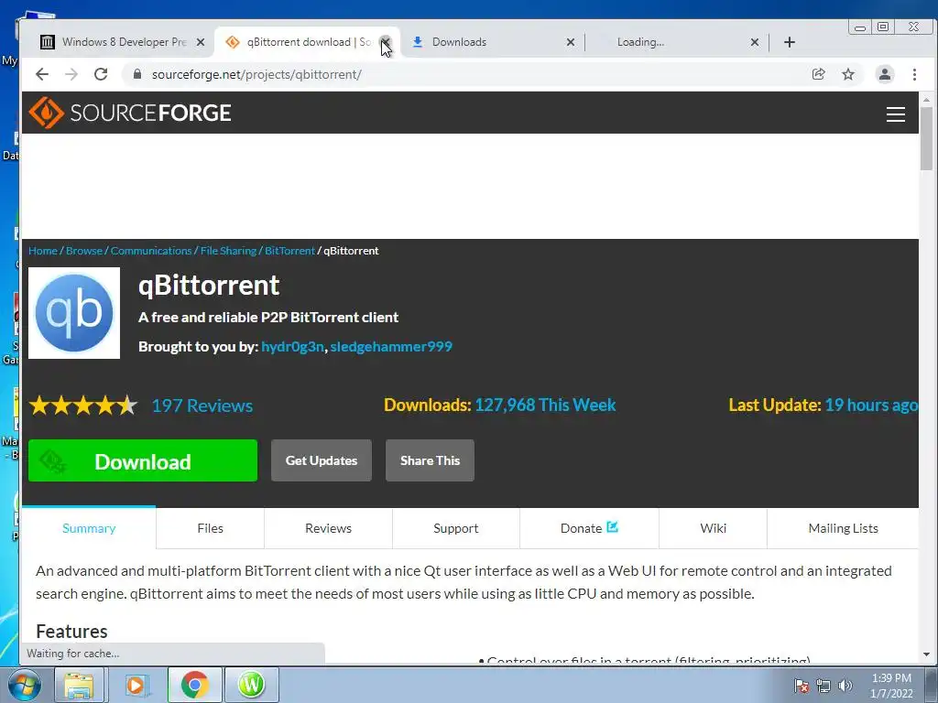938x703 pixels.
Task: Open the Donate tab
Action: click(589, 528)
